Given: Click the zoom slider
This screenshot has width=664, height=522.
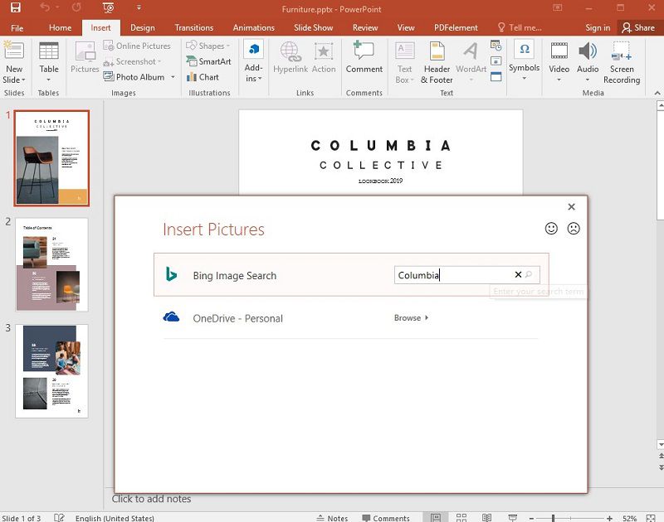Looking at the screenshot, I should point(570,518).
